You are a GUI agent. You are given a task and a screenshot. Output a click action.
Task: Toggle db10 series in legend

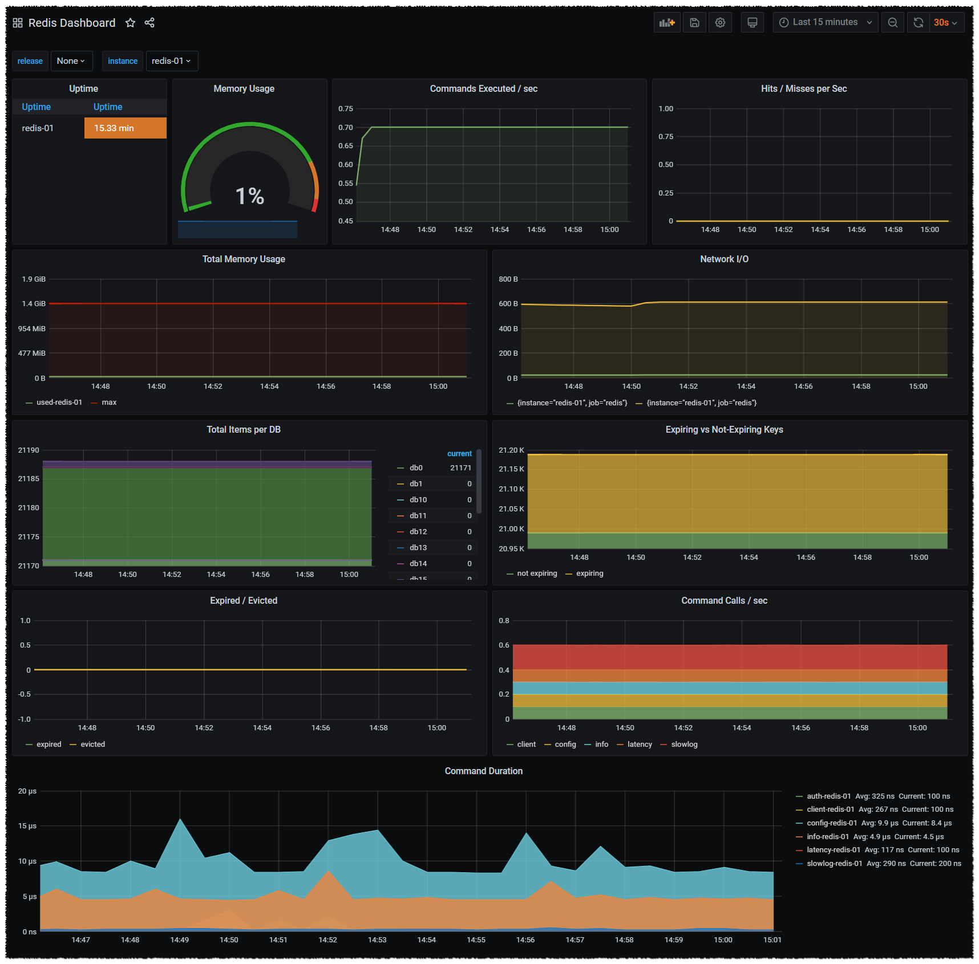418,500
